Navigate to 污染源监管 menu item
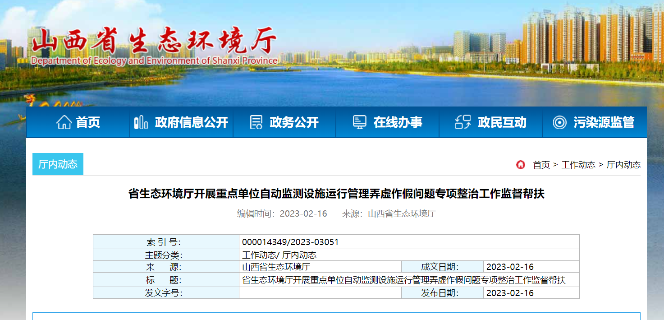This screenshot has height=320, width=664. [x=594, y=122]
